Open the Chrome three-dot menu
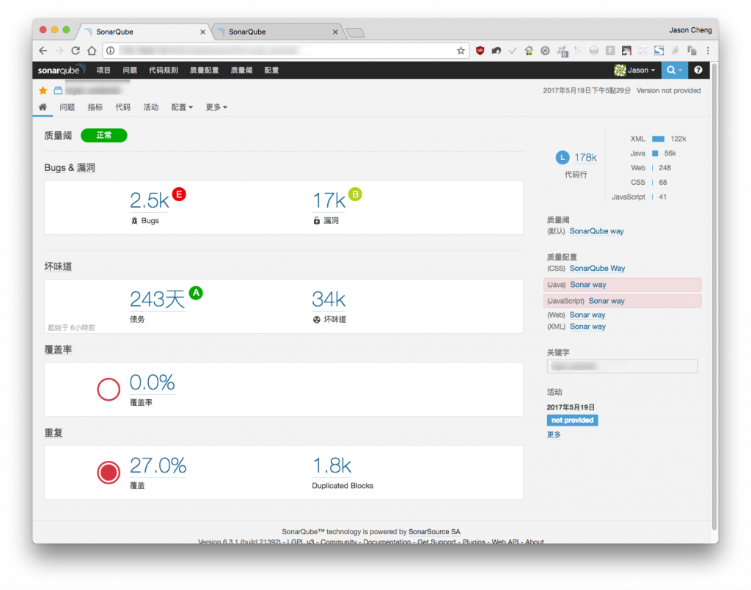751x590 pixels. click(708, 51)
